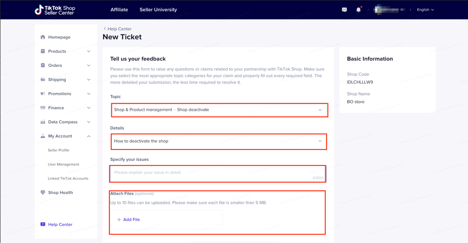Click the TikTok Shop Seller Center logo
Image resolution: width=468 pixels, height=243 pixels.
tap(54, 10)
